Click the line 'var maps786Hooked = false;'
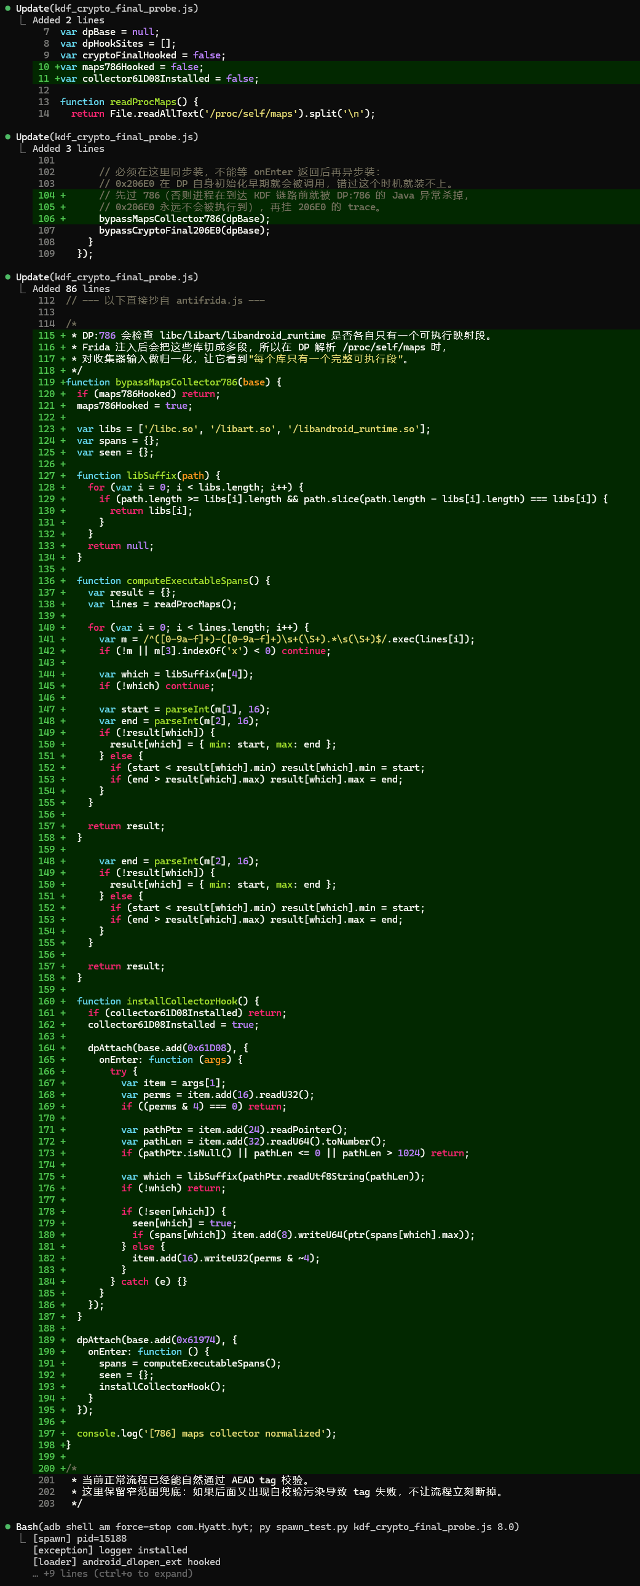 pyautogui.click(x=132, y=67)
